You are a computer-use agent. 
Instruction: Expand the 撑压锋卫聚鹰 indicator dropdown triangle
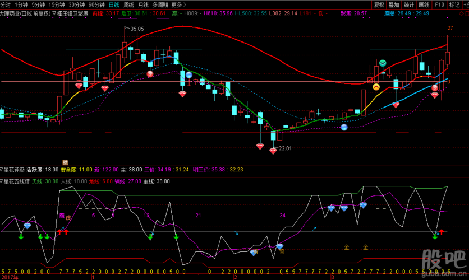54,13
